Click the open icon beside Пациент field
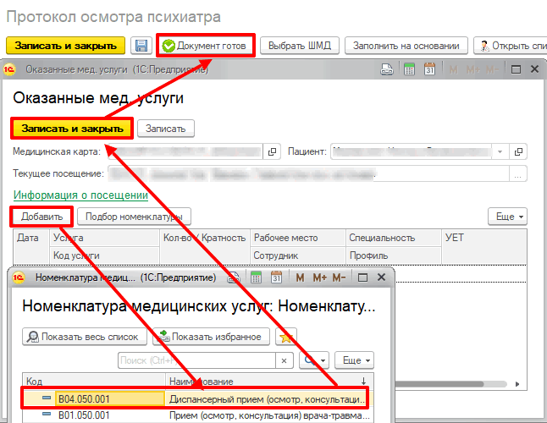The image size is (547, 423). point(520,151)
